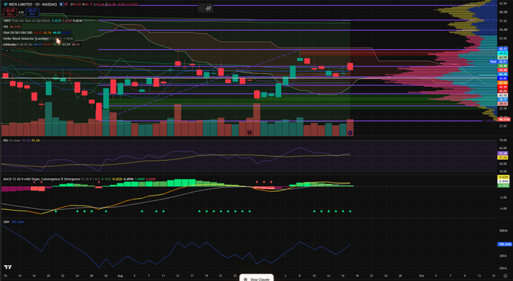Select the EMA 20/50/100/200 legend row
Image resolution: width=513 pixels, height=281 pixels.
(36, 32)
